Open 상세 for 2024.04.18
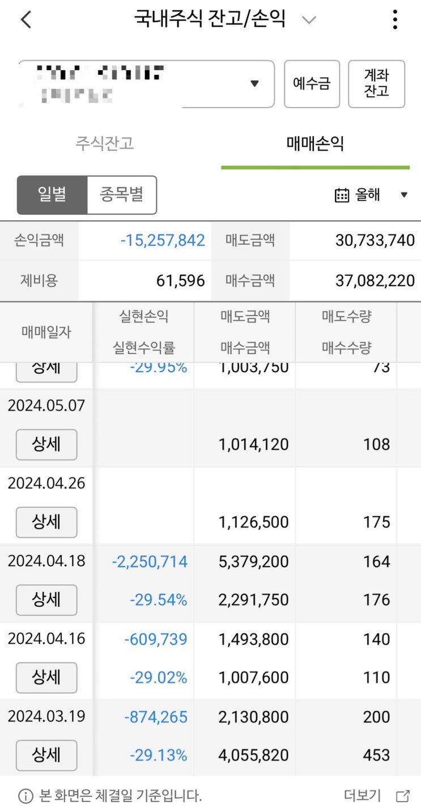This screenshot has width=421, height=810. 46,600
